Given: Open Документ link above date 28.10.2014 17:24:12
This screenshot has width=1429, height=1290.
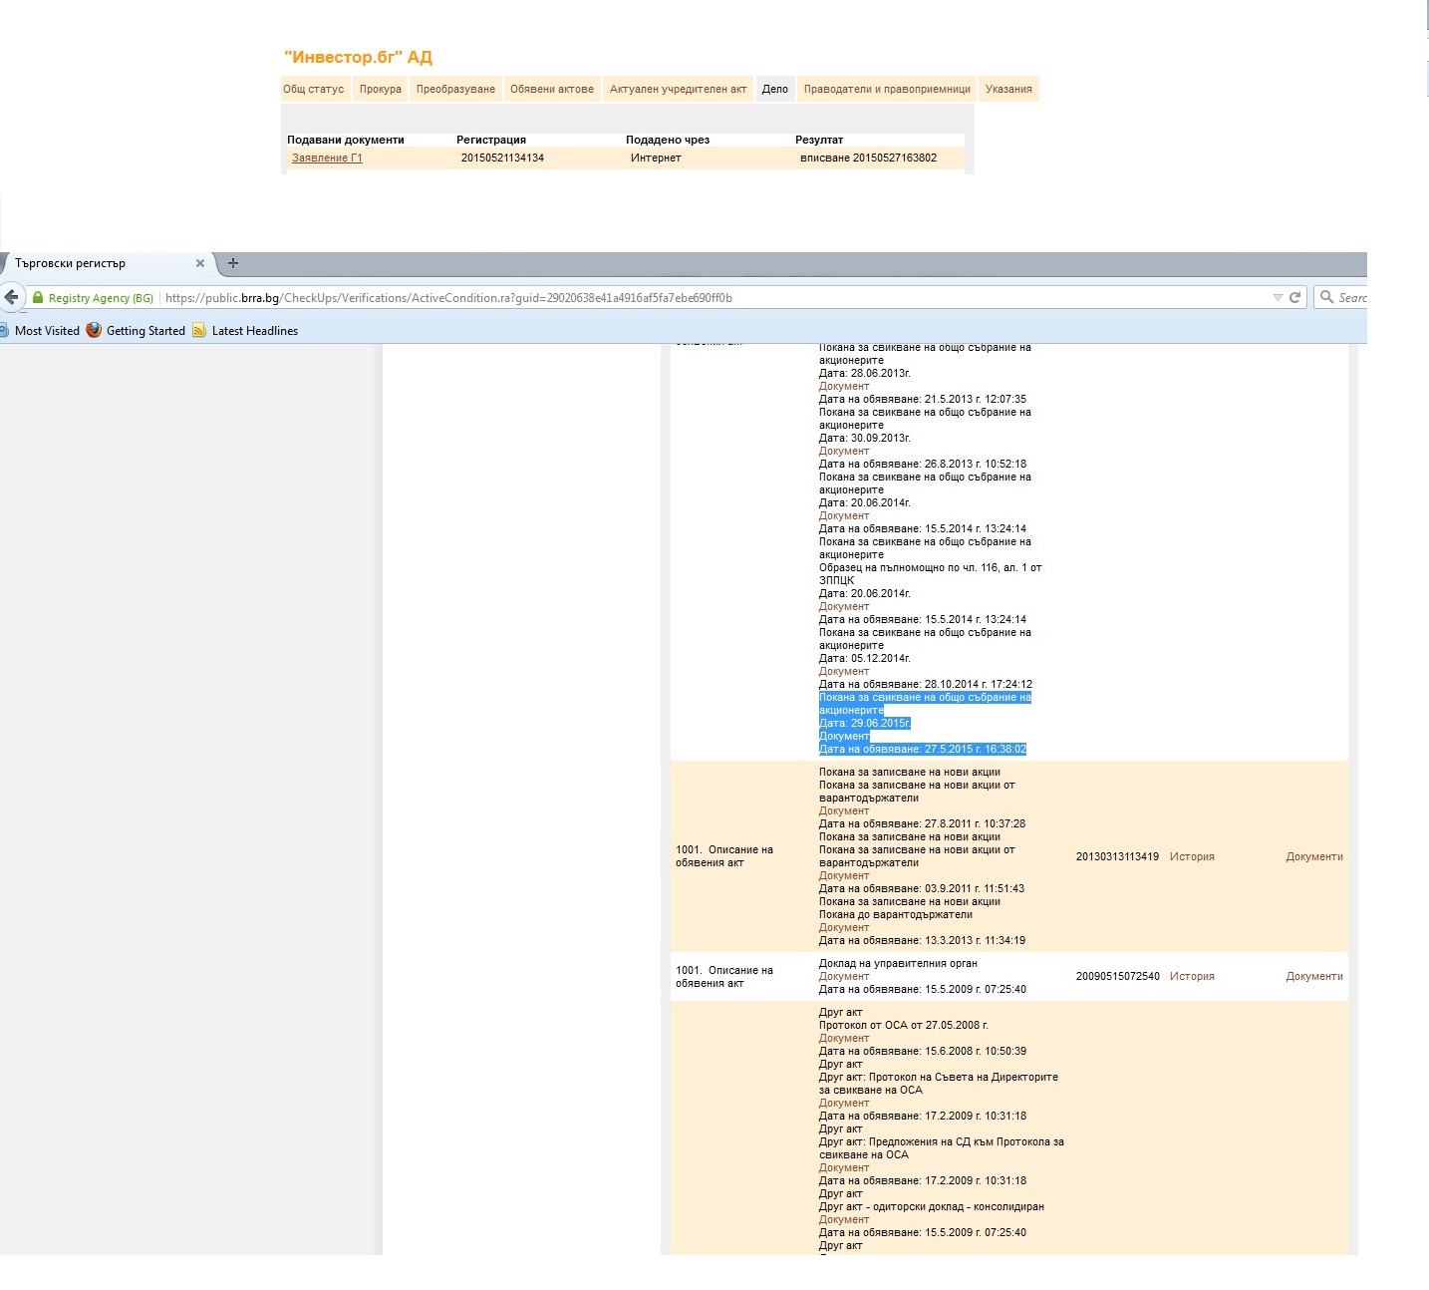Looking at the screenshot, I should [x=844, y=671].
